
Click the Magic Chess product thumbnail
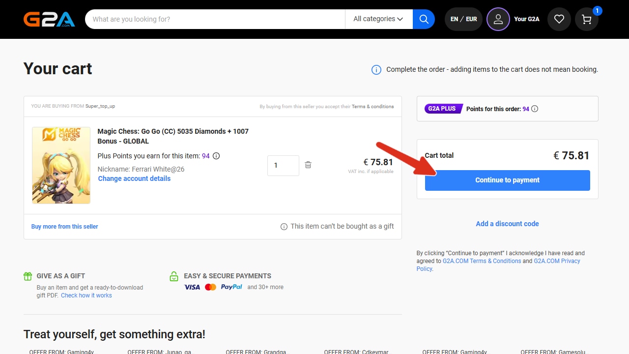click(x=61, y=165)
